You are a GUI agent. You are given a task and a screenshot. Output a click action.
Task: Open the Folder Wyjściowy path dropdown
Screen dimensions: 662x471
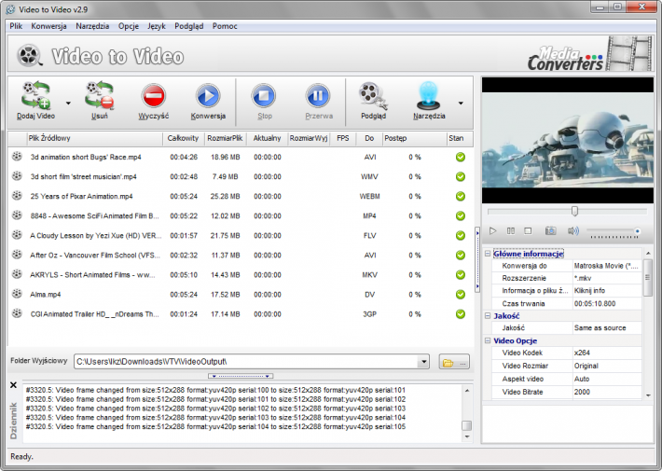(x=424, y=362)
